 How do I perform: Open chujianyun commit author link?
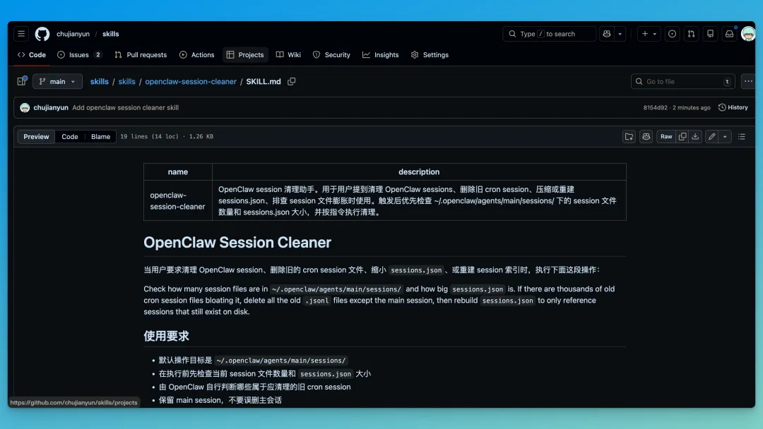click(51, 108)
